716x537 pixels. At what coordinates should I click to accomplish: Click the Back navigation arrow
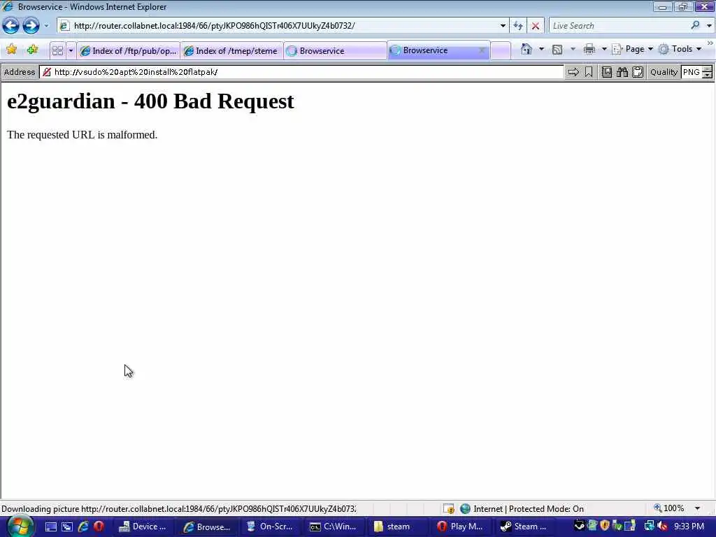pyautogui.click(x=11, y=26)
